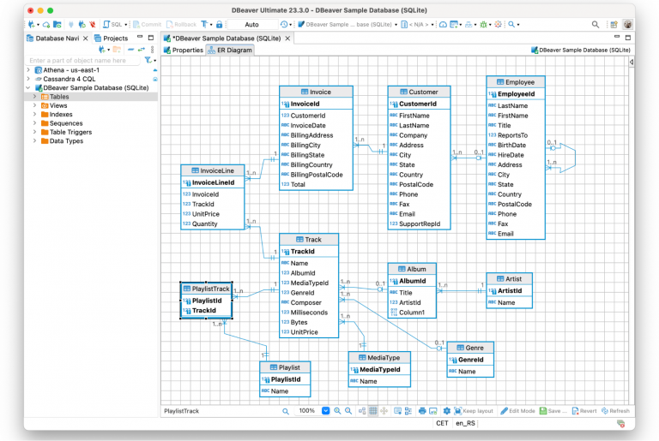This screenshot has height=441, width=659.
Task: Click the print diagram icon
Action: tap(421, 411)
